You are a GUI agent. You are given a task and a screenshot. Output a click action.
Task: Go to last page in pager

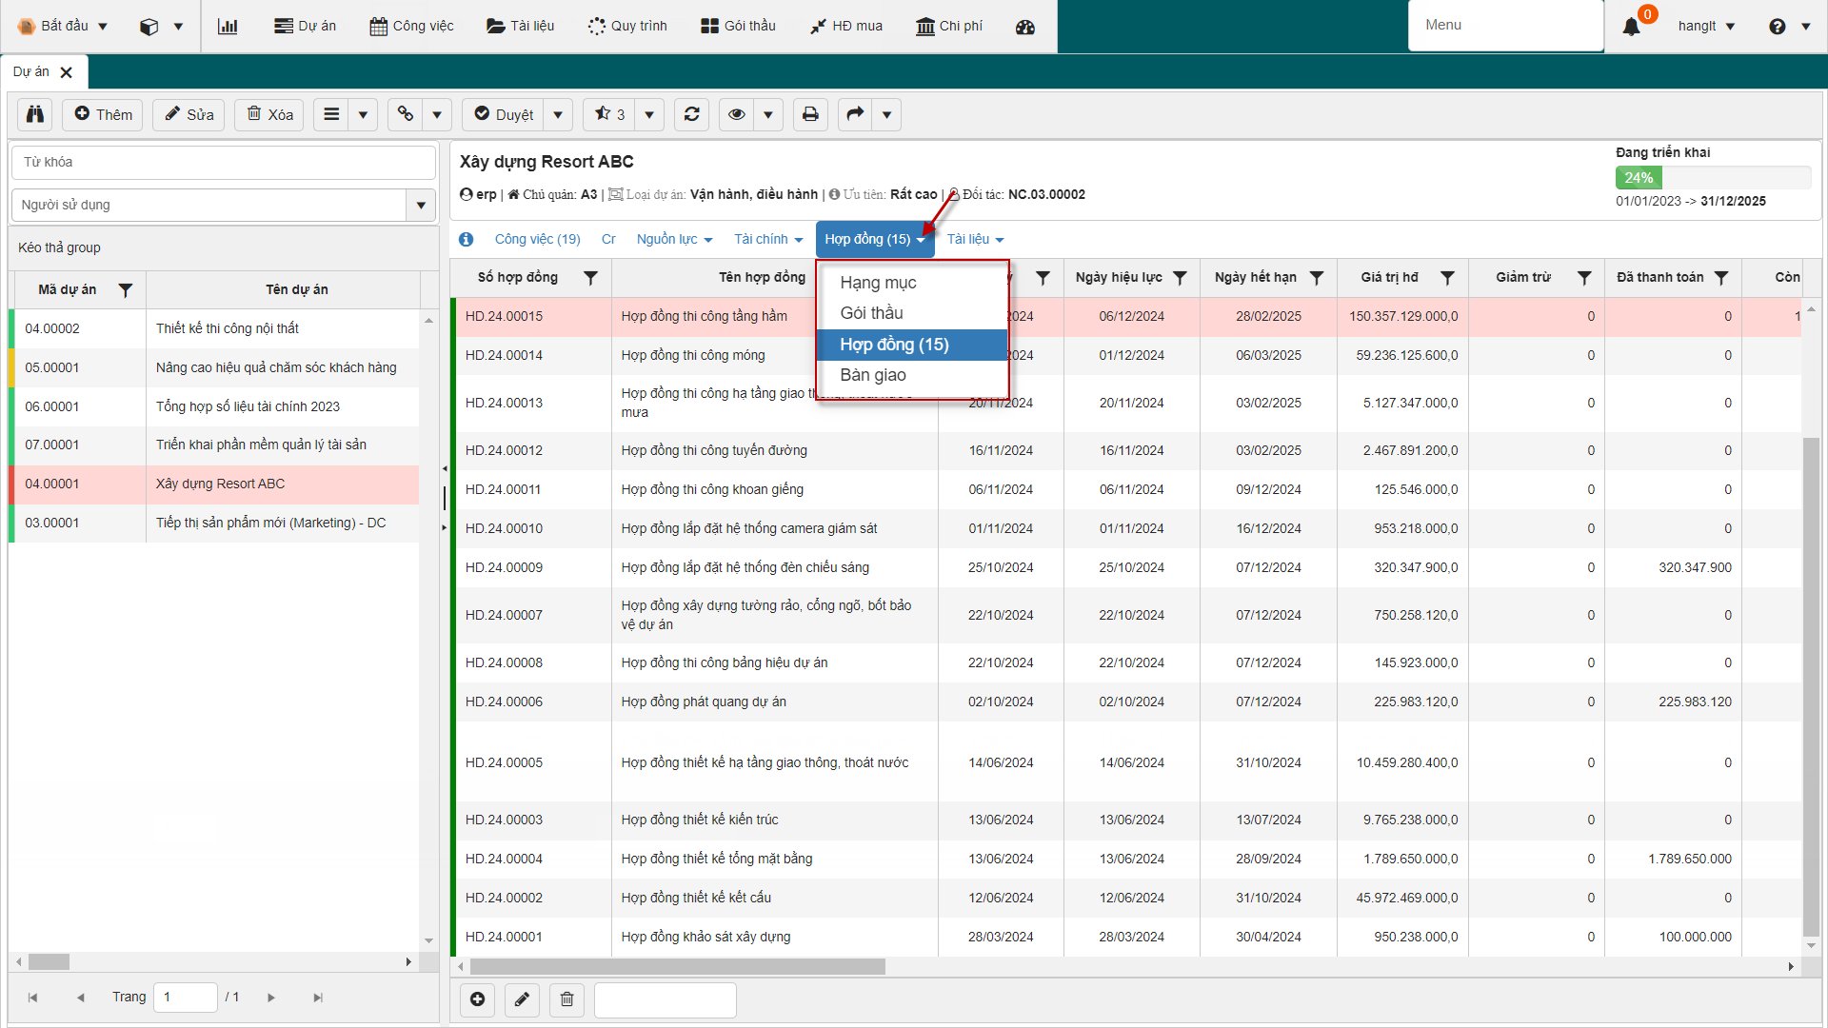coord(318,998)
